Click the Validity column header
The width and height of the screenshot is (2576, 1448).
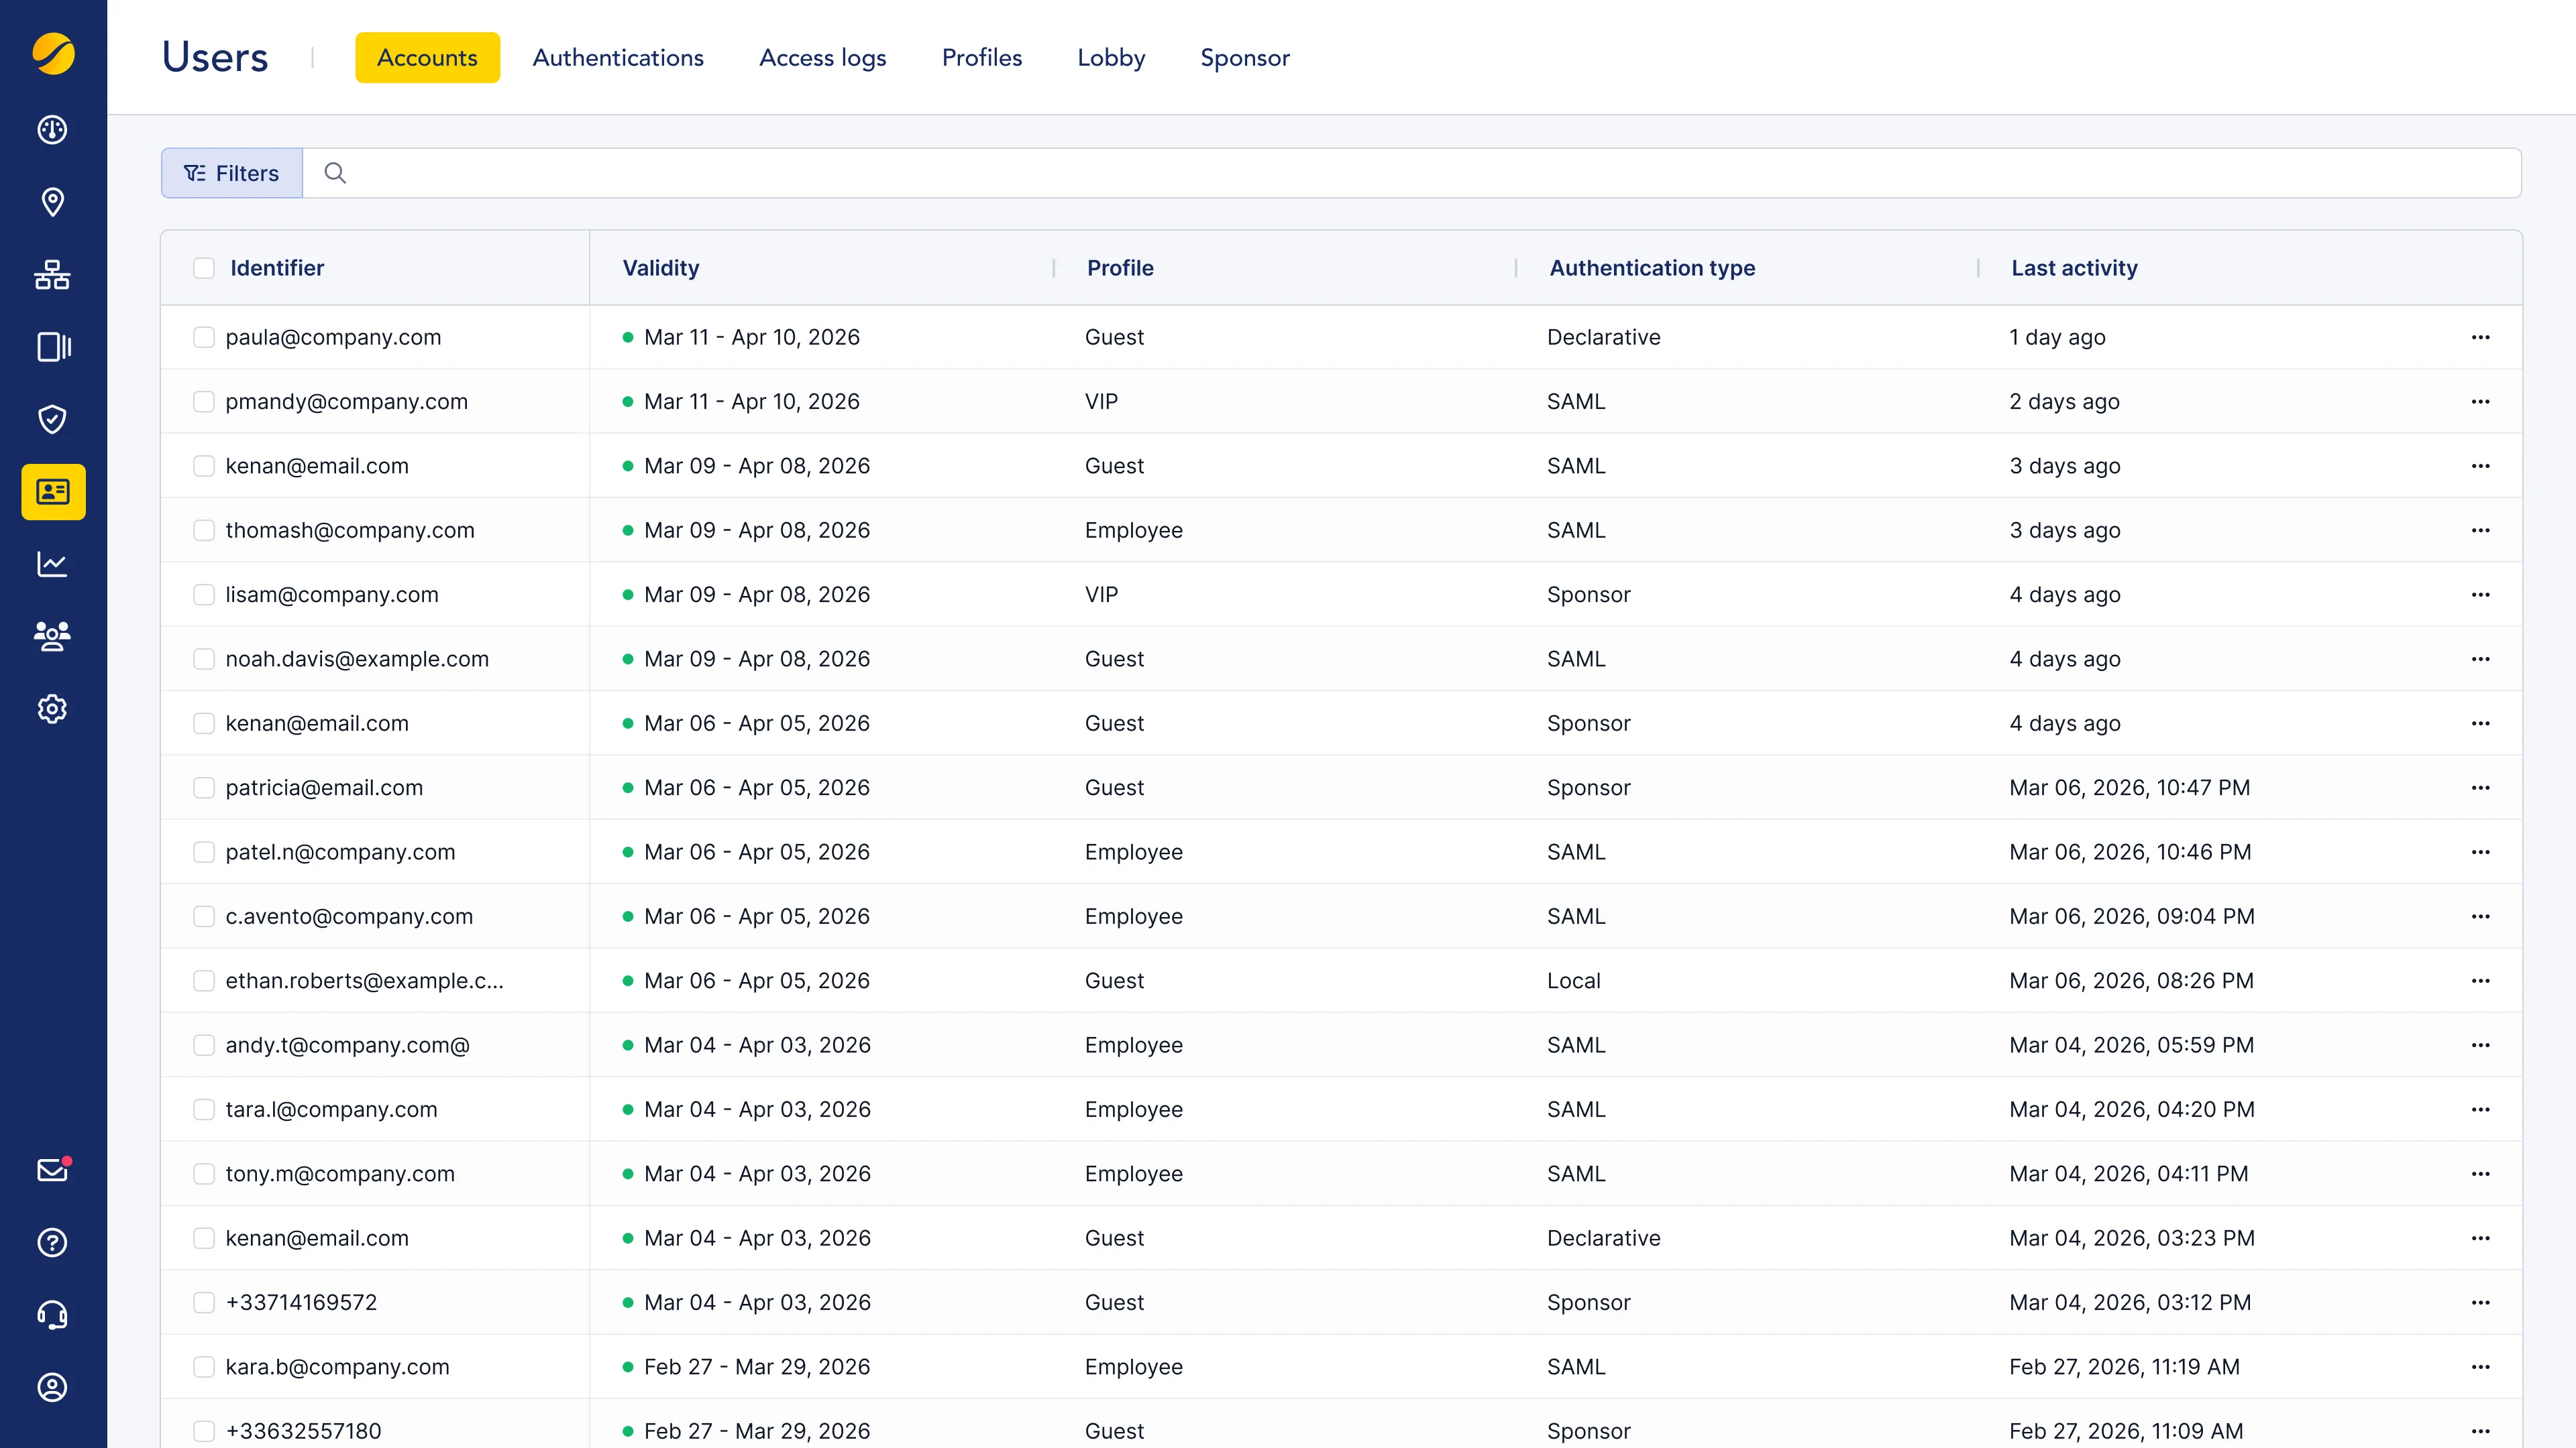tap(661, 268)
